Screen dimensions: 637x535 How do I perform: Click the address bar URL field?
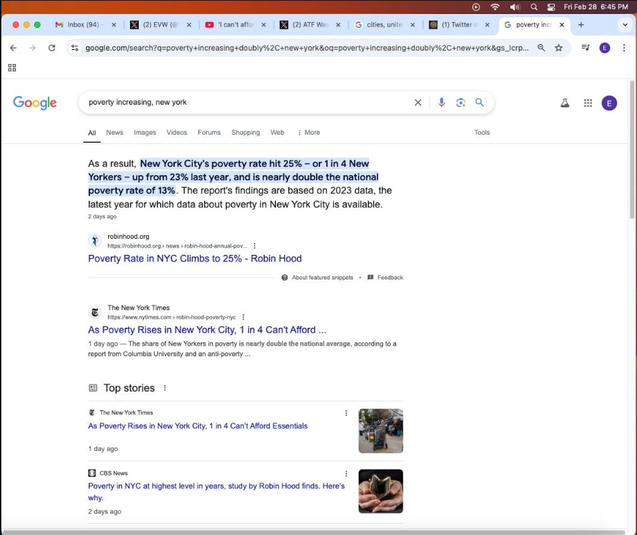click(x=307, y=48)
